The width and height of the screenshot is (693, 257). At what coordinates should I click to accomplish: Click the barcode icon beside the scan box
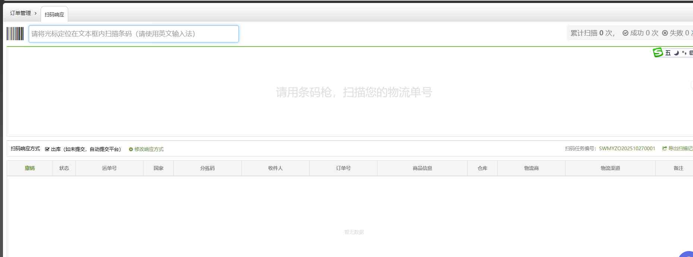(x=15, y=34)
